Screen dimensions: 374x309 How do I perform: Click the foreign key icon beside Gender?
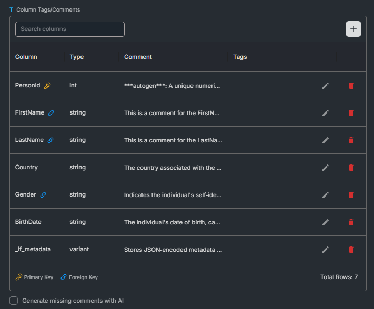click(43, 195)
